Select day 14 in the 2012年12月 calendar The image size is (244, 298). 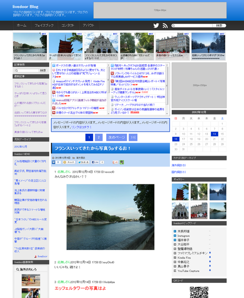(214, 134)
